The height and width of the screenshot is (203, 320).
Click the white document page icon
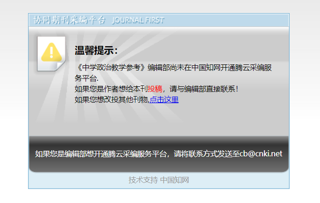(x=51, y=54)
